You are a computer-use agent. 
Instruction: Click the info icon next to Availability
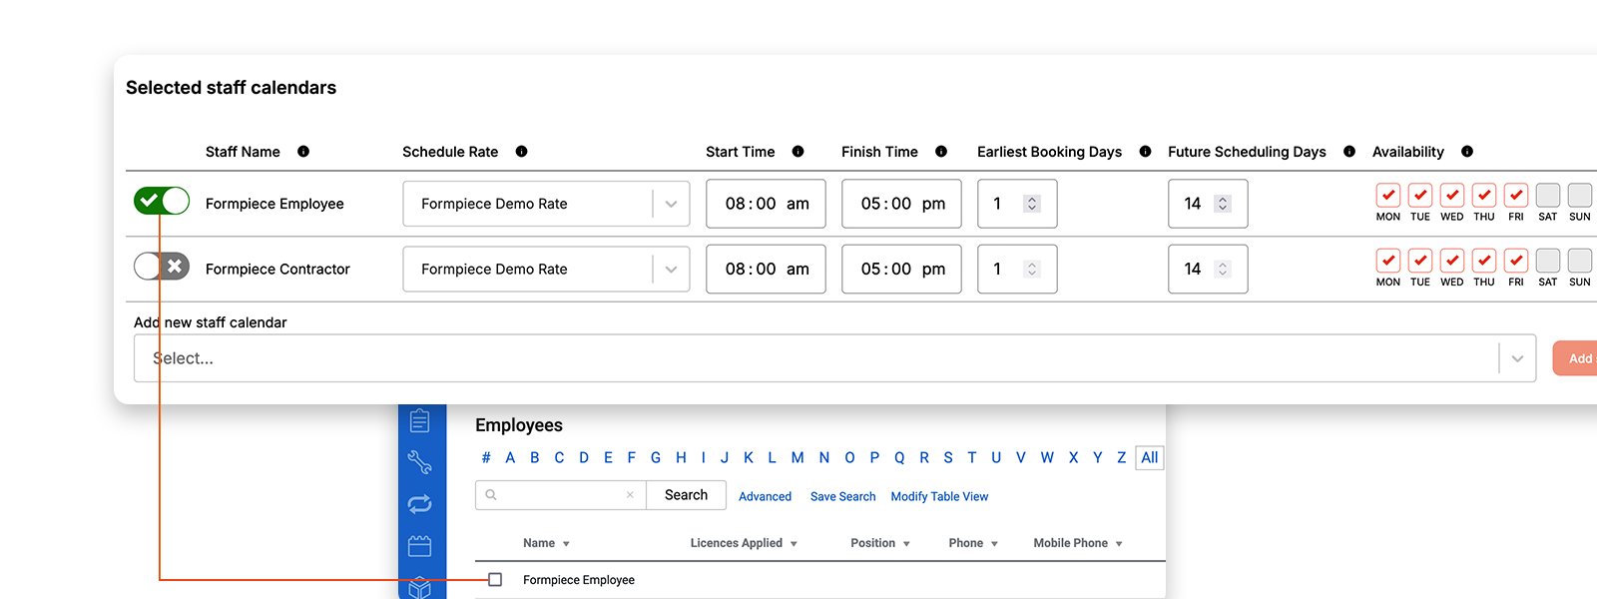[1467, 152]
